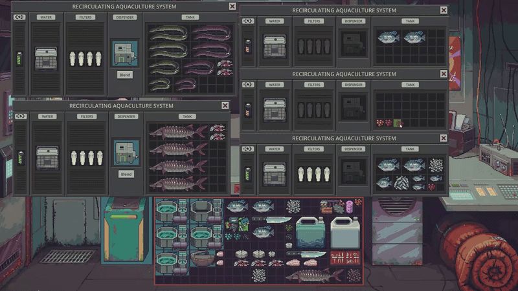Open the DISPENSER label in the bottom-right tank window

tap(353, 149)
